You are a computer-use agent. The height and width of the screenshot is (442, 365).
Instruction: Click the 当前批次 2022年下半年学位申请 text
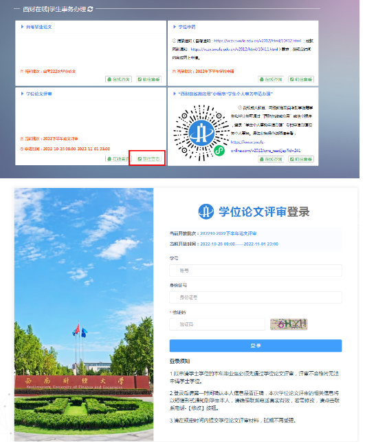pos(203,72)
